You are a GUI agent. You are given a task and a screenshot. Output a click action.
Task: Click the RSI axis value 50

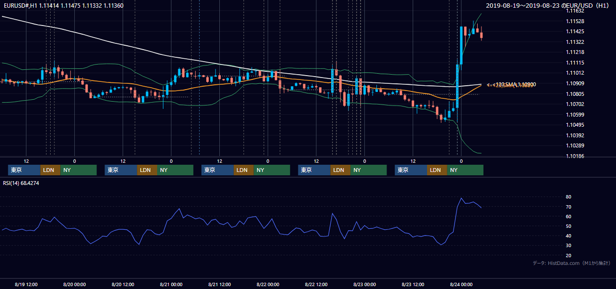click(x=569, y=226)
